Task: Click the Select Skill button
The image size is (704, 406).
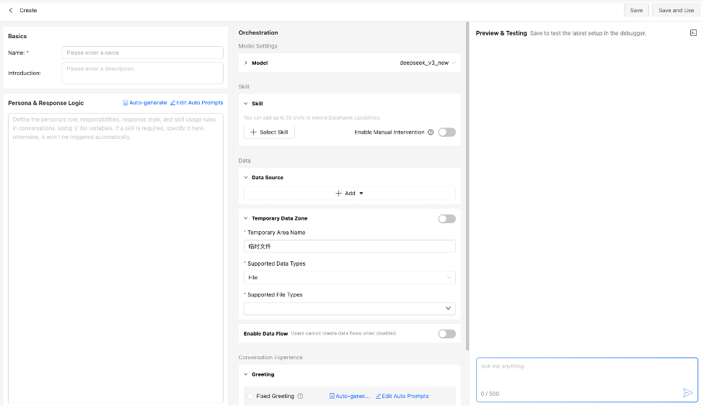Action: tap(269, 132)
